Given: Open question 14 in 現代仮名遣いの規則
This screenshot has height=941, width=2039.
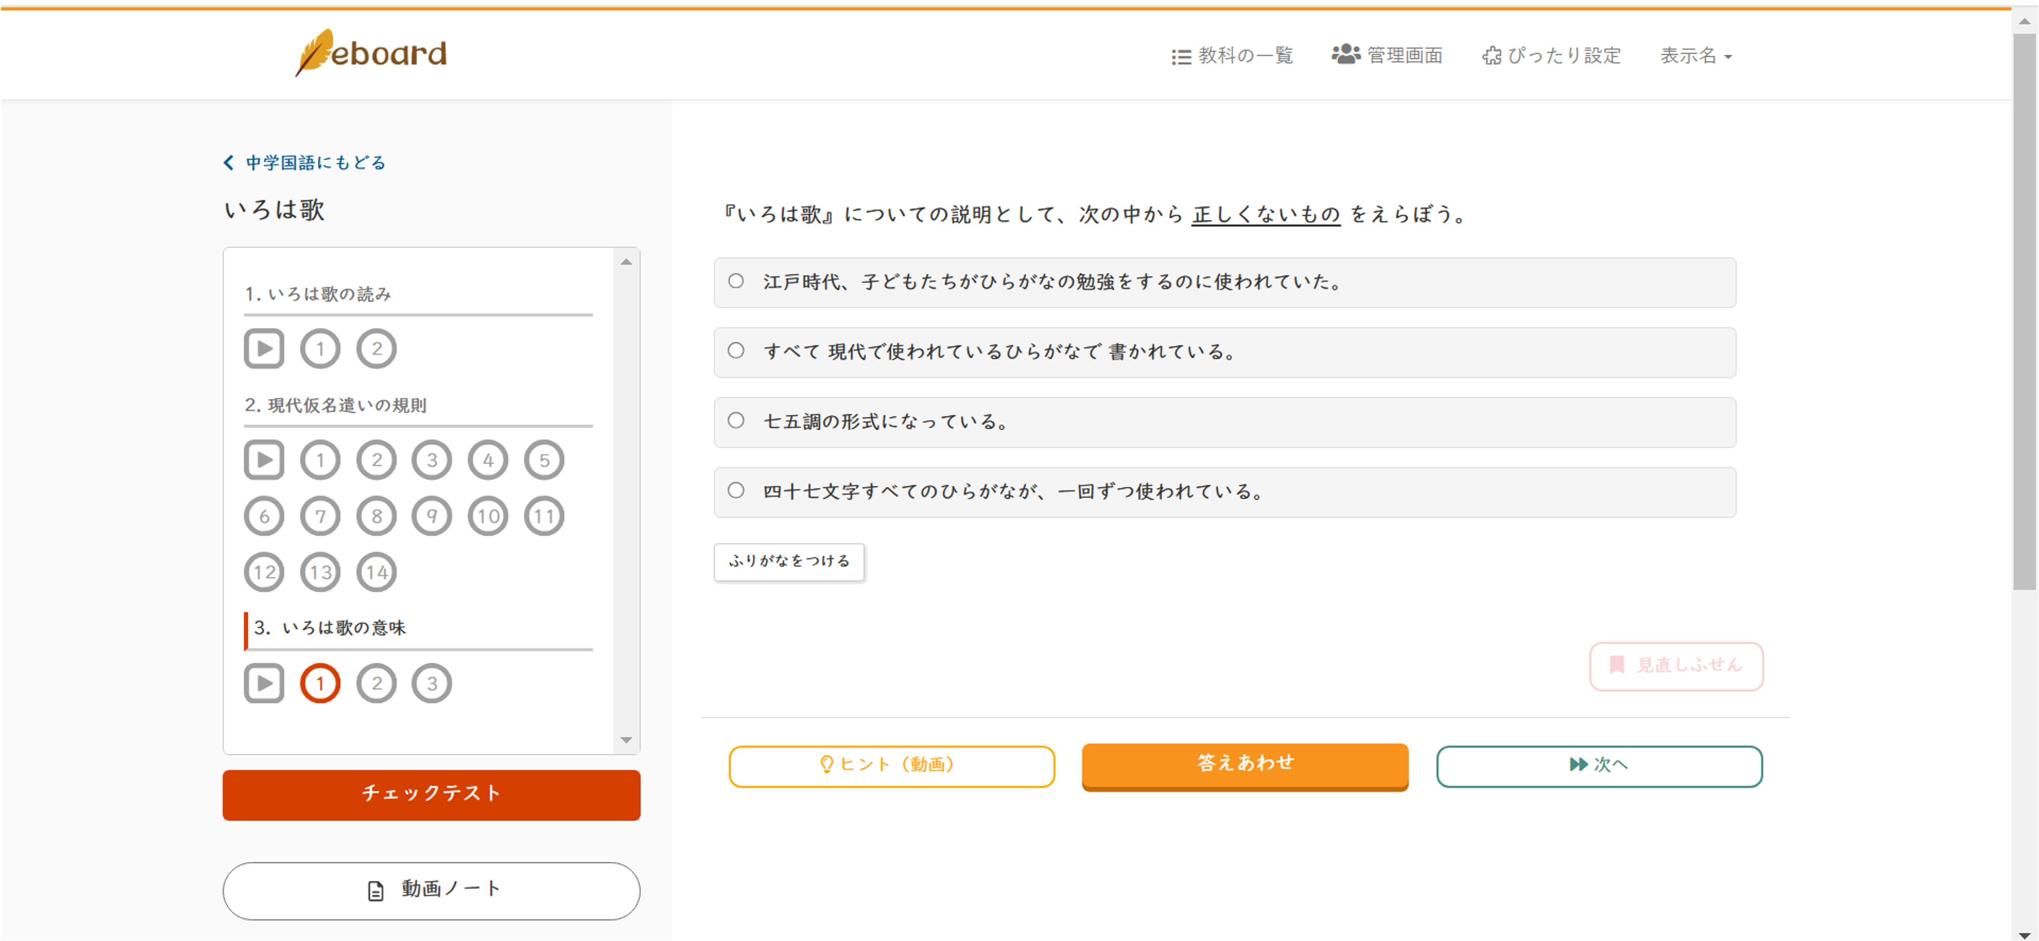Looking at the screenshot, I should pos(376,572).
